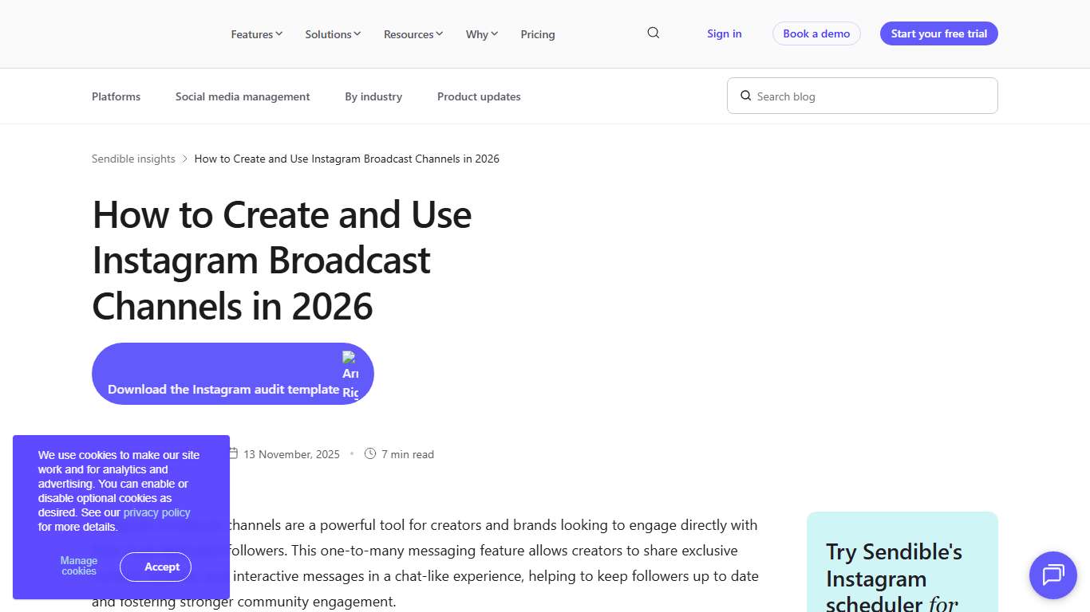Click the search magnifier in the top navigation
Viewport: 1090px width, 612px height.
pyautogui.click(x=653, y=33)
